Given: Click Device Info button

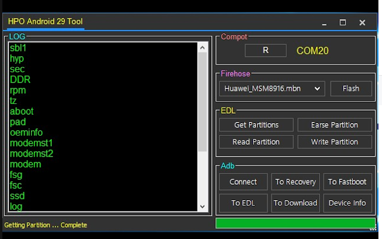Looking at the screenshot, I should (347, 203).
